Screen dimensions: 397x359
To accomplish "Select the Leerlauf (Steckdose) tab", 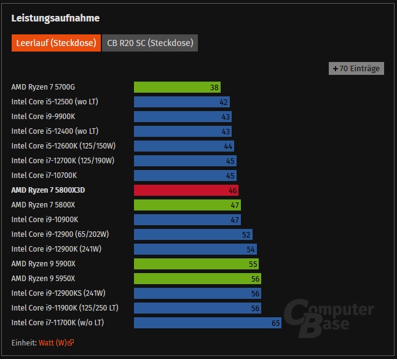I will click(x=56, y=43).
